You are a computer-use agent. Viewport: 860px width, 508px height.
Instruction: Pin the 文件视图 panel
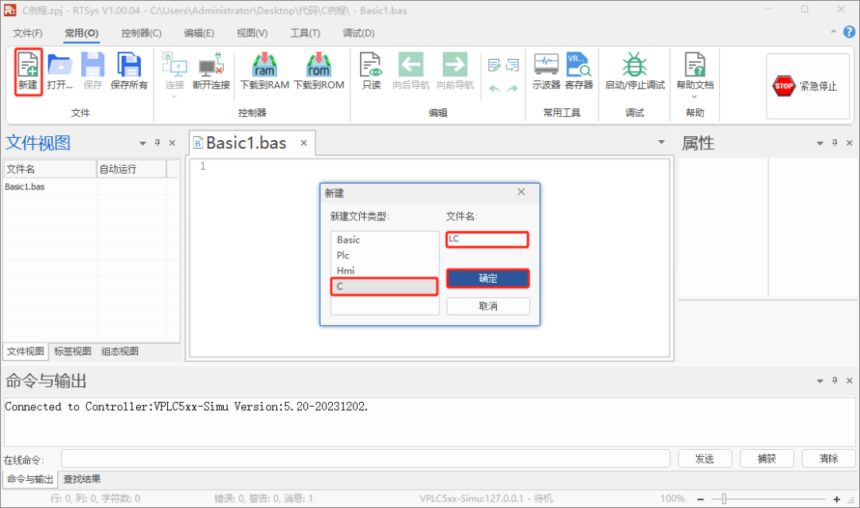(158, 143)
